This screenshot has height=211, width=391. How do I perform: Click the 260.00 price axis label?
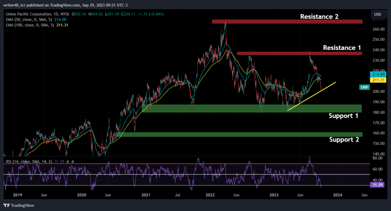[x=378, y=29]
